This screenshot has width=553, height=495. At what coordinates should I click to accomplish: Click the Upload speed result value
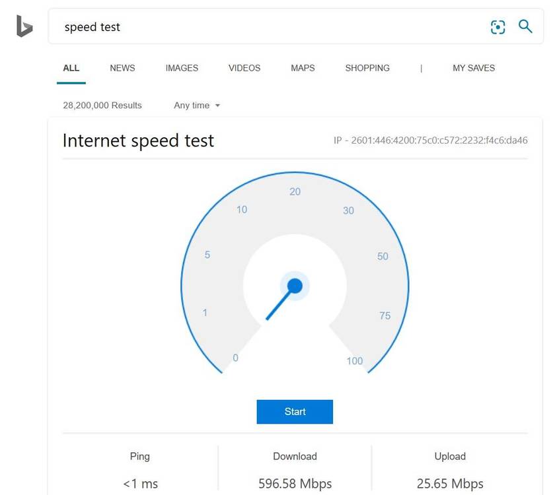coord(450,484)
